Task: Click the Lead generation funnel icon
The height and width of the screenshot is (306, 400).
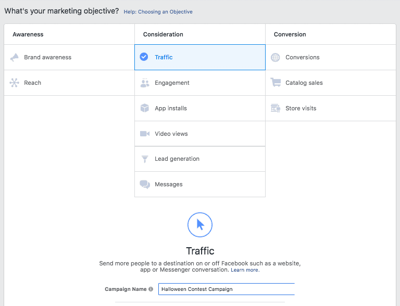Action: point(145,159)
